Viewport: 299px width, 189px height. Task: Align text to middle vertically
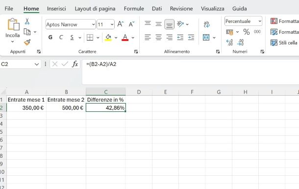pyautogui.click(x=158, y=24)
